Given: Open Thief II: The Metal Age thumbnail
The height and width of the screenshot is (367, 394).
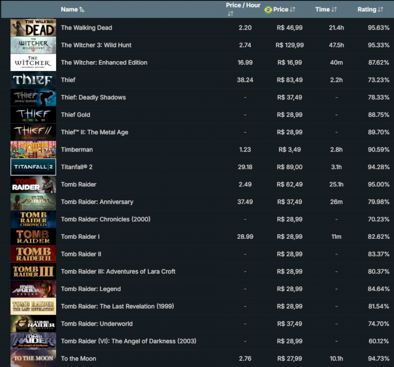Looking at the screenshot, I should point(33,132).
